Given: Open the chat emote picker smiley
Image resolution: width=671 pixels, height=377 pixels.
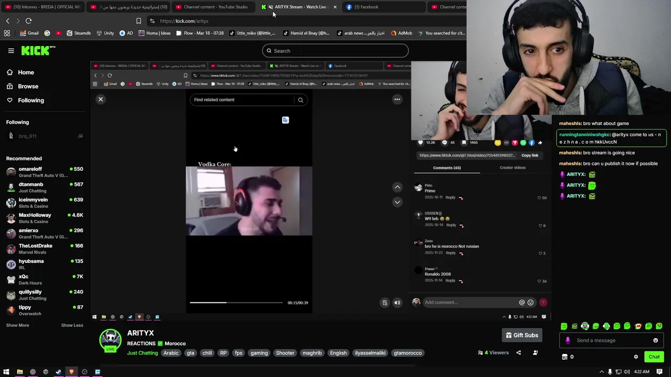Looking at the screenshot, I should 655,340.
